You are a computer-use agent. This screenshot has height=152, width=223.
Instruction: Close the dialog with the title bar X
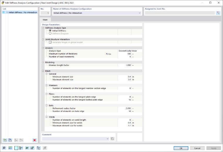coord(219,3)
